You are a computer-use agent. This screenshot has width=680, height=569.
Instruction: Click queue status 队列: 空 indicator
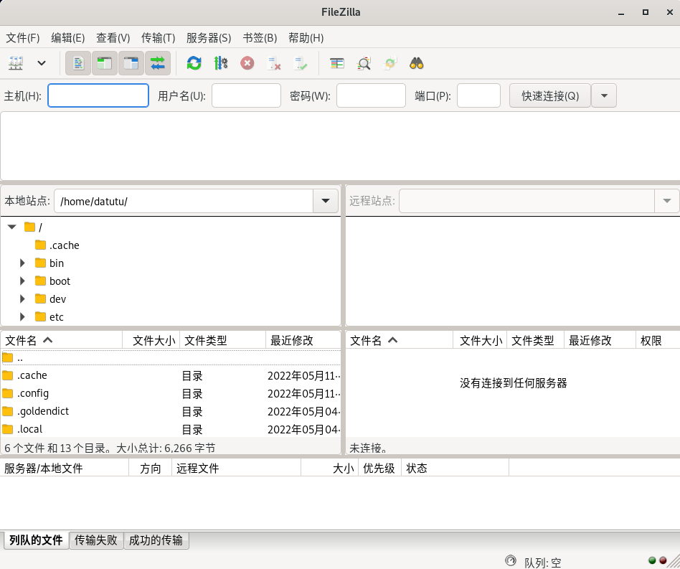[x=542, y=563]
